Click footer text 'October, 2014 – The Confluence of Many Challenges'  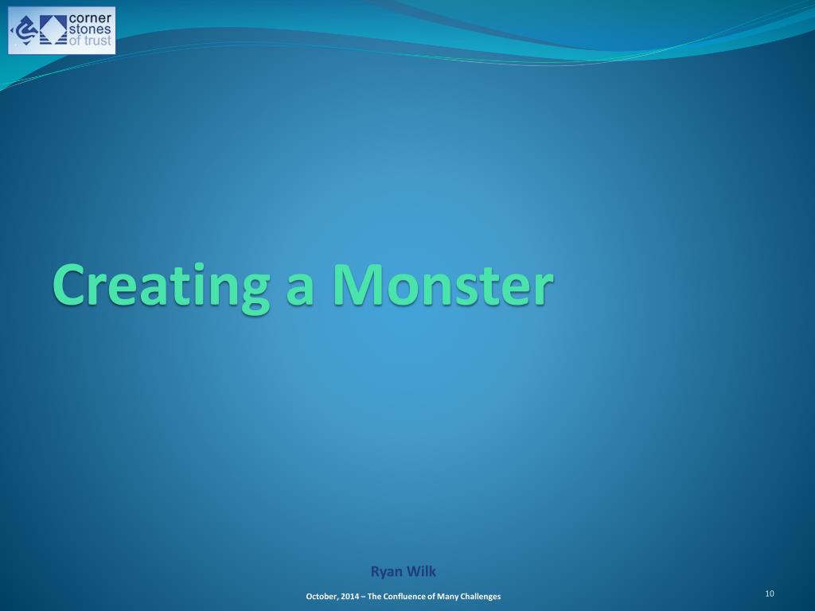point(404,597)
